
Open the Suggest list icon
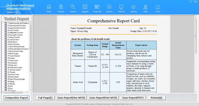[85, 7]
